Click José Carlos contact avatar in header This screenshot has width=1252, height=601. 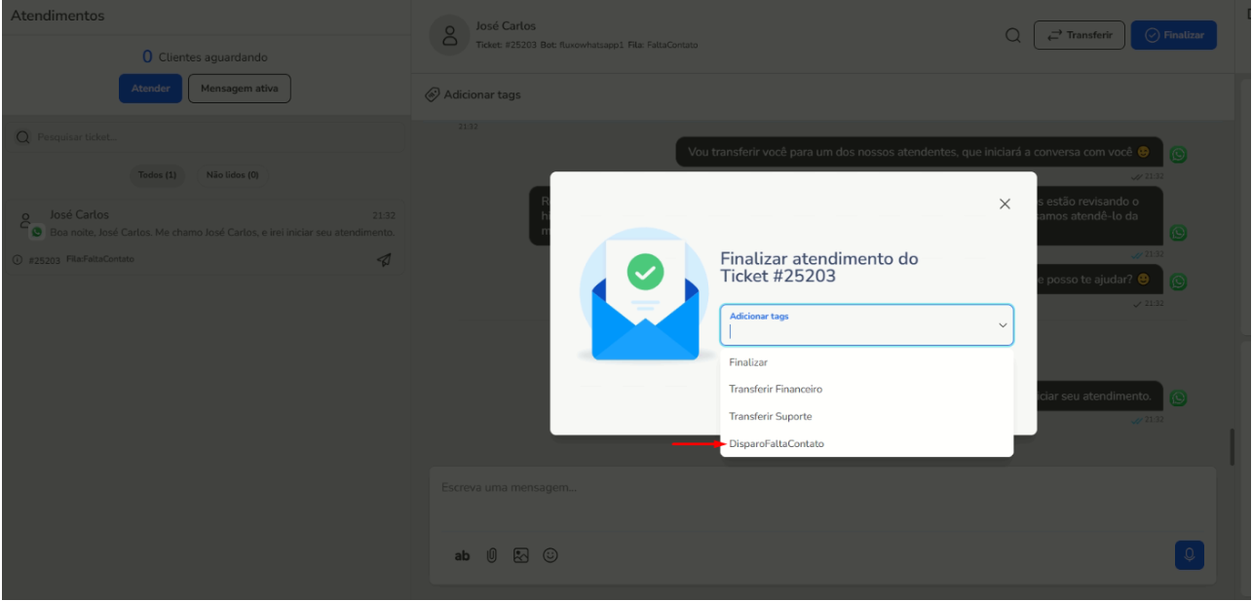coord(449,36)
